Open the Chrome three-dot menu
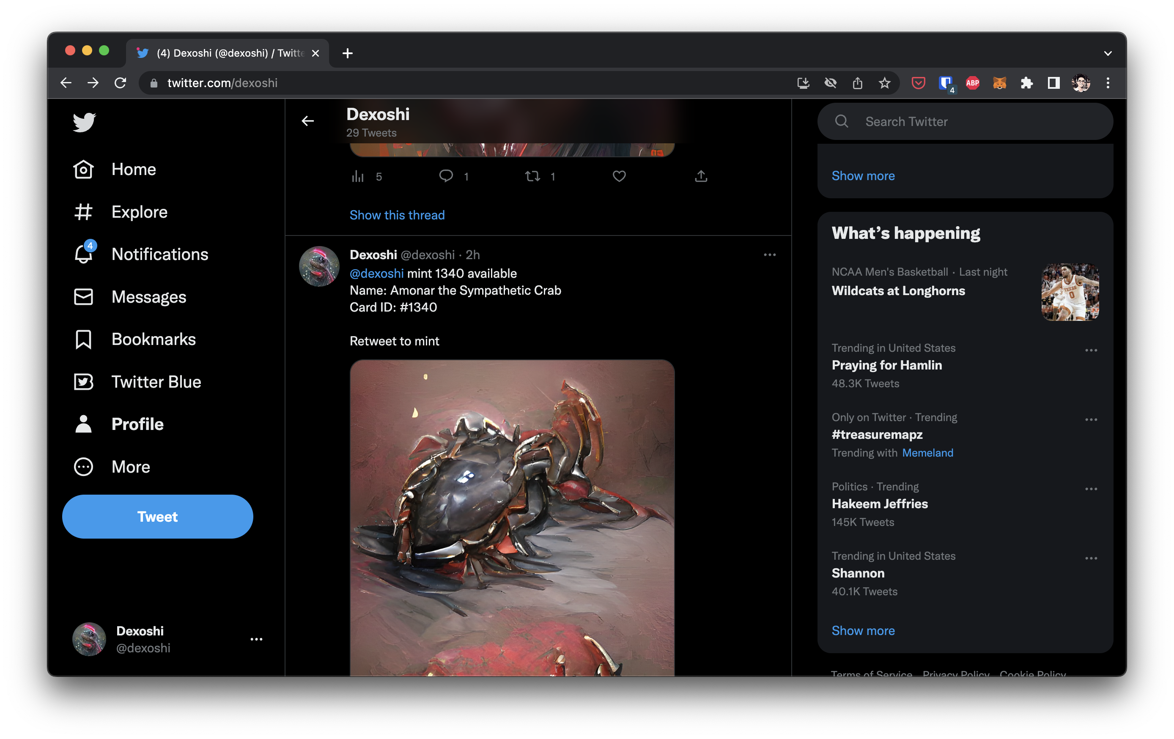This screenshot has width=1174, height=739. 1108,83
